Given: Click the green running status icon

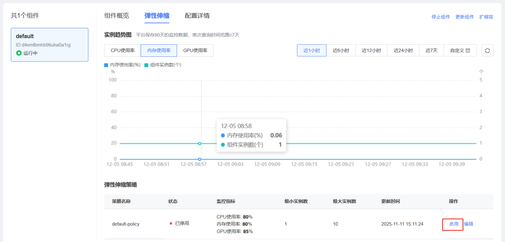Looking at the screenshot, I should coord(19,53).
